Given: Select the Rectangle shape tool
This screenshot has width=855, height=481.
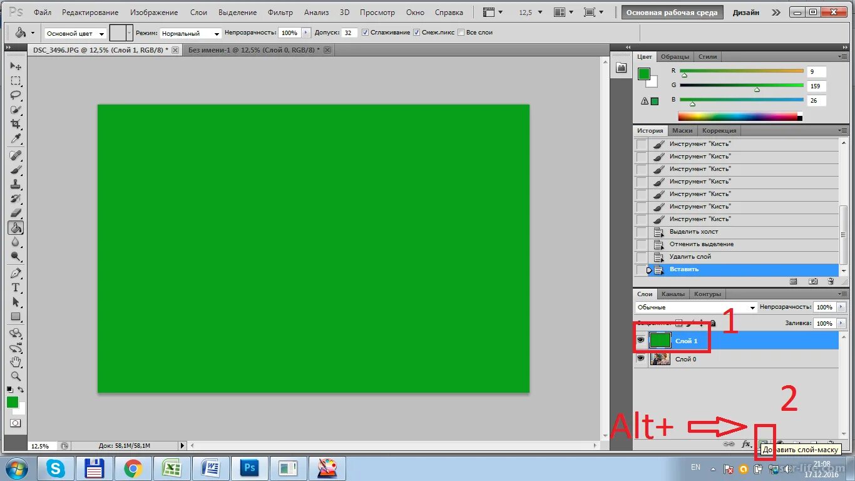Looking at the screenshot, I should (16, 316).
